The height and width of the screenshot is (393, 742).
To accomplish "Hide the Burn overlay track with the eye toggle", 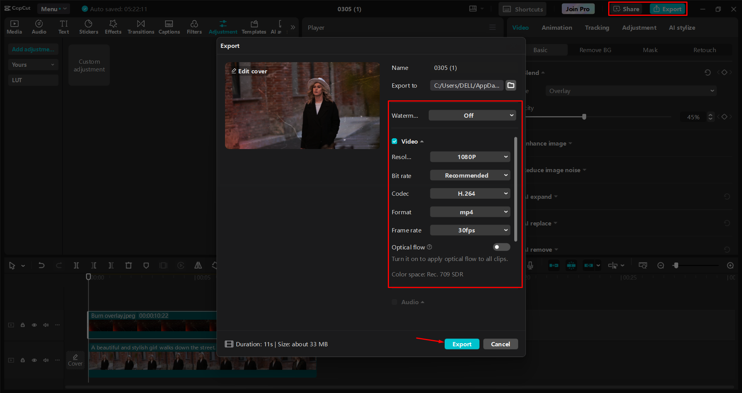I will (x=34, y=325).
